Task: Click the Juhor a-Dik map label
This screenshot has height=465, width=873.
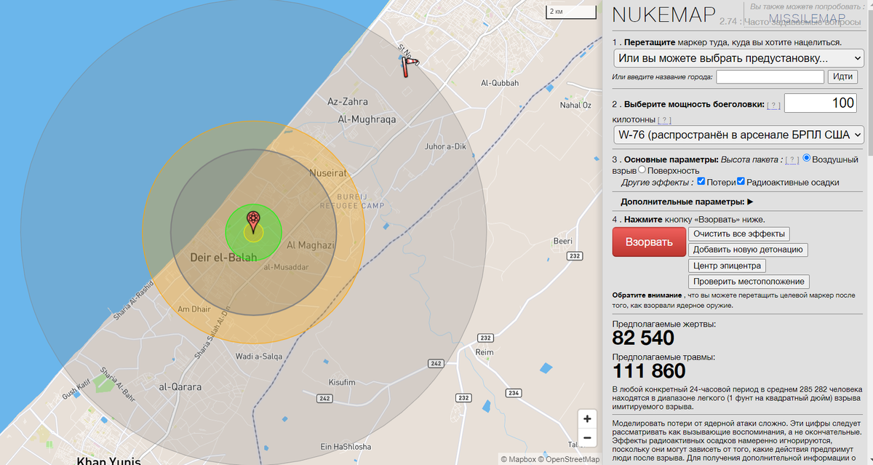Action: coord(445,146)
